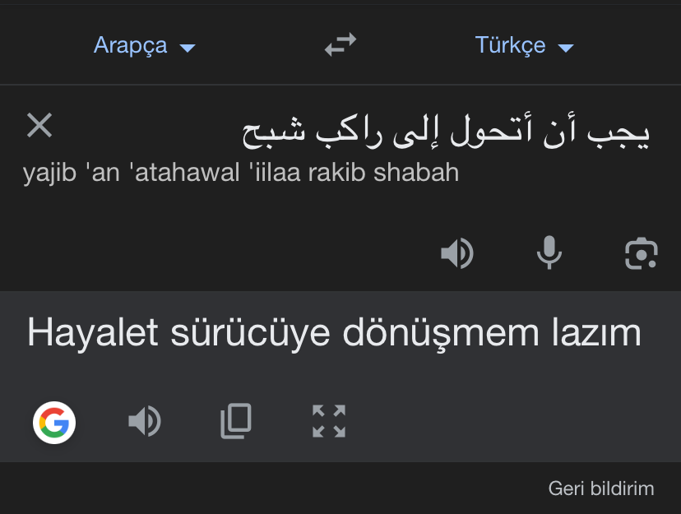Expand the translation to fullscreen view
The height and width of the screenshot is (514, 681).
point(328,422)
